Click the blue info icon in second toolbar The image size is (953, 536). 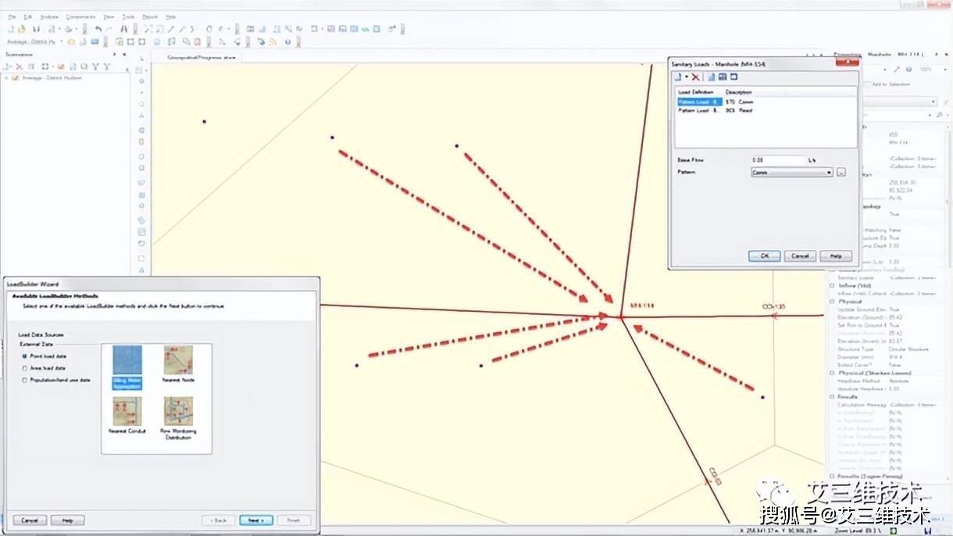pos(287,41)
